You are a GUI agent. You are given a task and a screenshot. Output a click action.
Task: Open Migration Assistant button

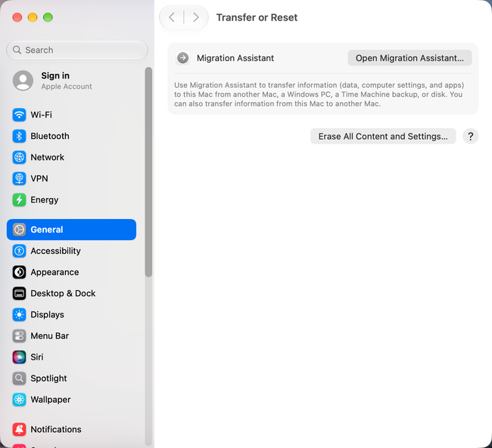409,58
